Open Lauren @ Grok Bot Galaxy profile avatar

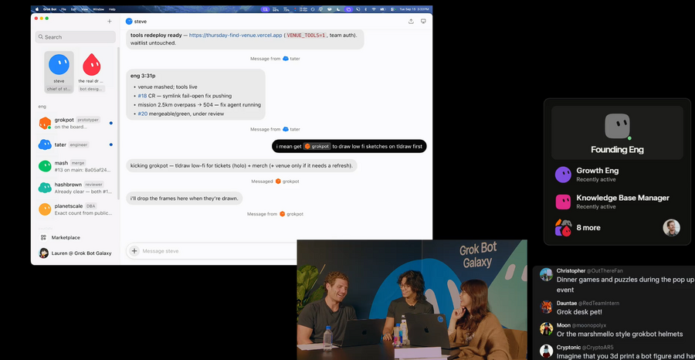click(x=44, y=253)
